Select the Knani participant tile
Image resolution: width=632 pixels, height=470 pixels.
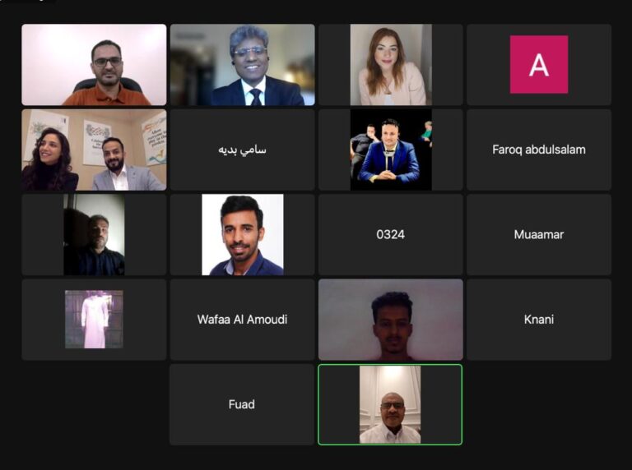539,320
